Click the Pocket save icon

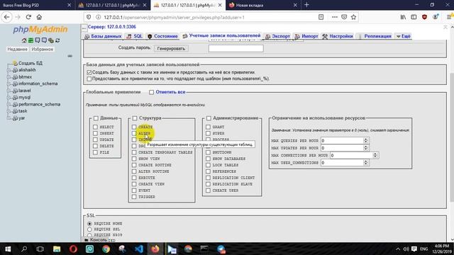point(344,17)
